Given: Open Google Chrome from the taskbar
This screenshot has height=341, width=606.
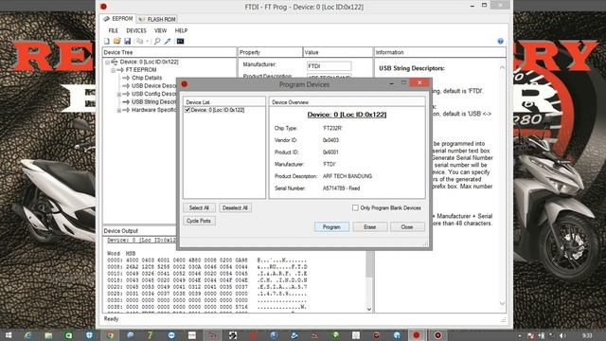Looking at the screenshot, I should (110, 335).
